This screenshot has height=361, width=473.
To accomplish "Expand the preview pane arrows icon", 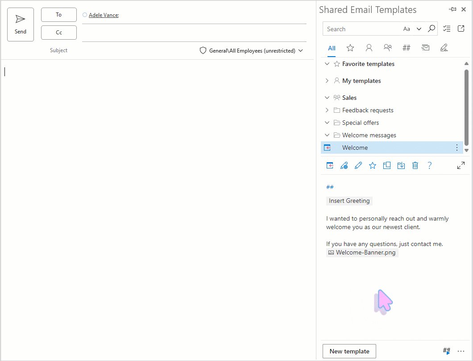I will [461, 165].
